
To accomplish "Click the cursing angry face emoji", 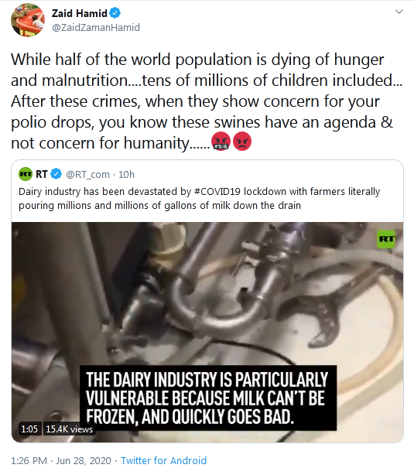I will pyautogui.click(x=221, y=142).
